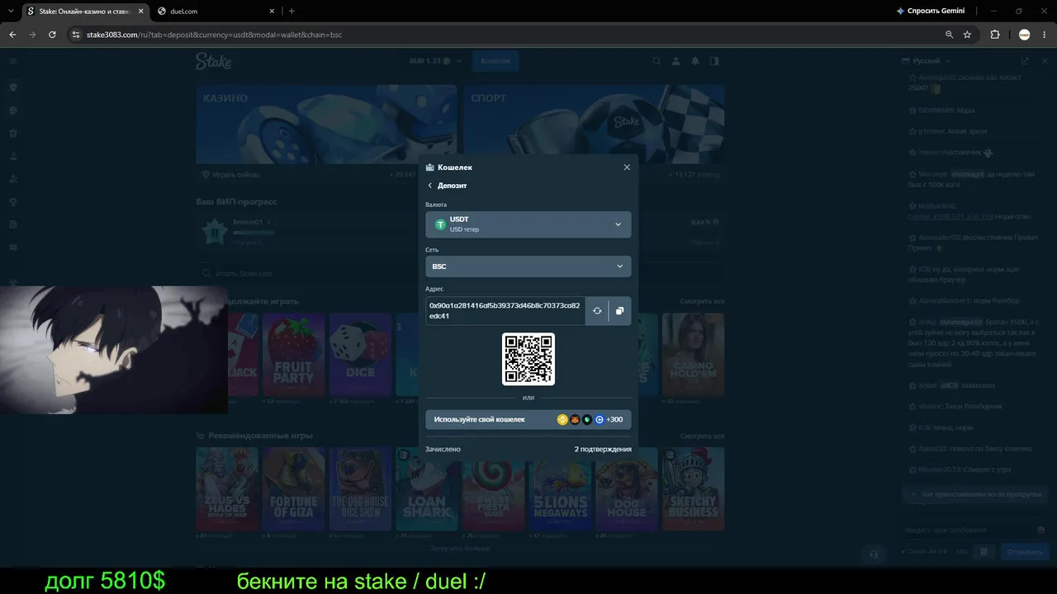Click the deposit QR code
The image size is (1057, 594).
528,359
